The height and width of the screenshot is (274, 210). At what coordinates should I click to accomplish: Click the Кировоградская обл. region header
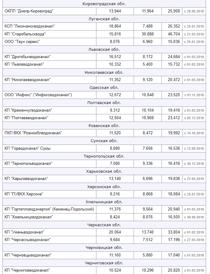click(x=104, y=4)
